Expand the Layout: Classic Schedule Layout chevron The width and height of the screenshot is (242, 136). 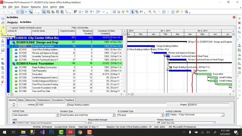10,28
